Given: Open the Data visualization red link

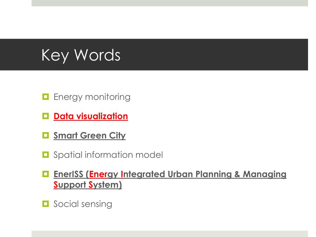Looking at the screenshot, I should pos(91,116).
